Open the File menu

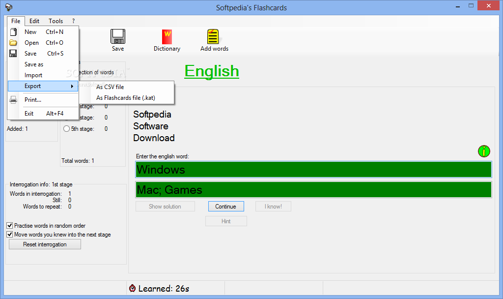point(16,21)
